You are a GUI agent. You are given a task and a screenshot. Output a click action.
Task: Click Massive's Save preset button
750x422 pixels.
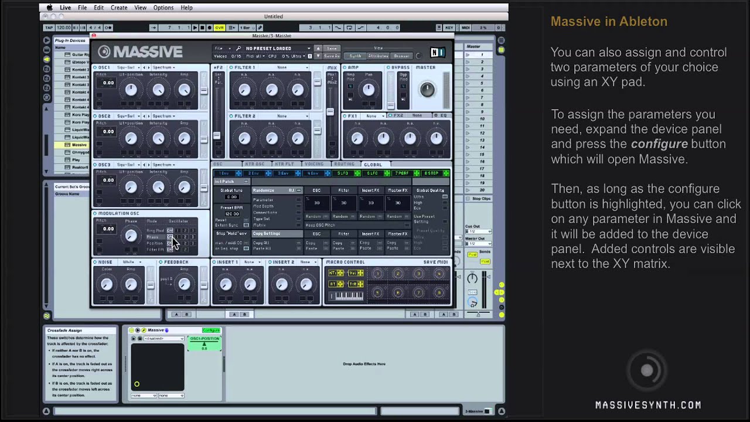pos(332,49)
